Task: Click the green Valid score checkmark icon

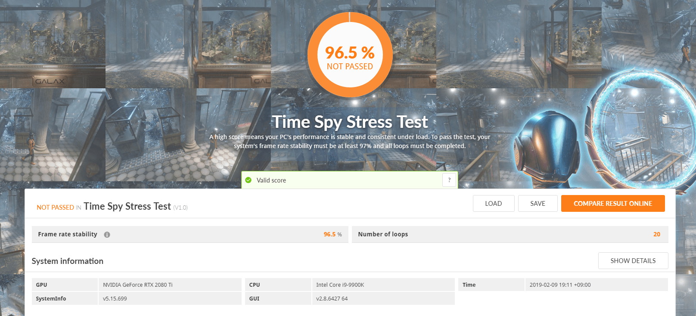Action: pos(249,180)
